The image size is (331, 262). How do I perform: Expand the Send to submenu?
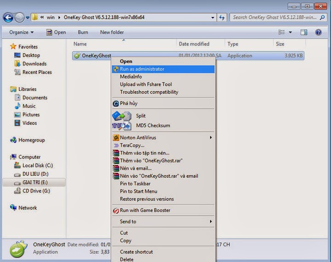[x=163, y=222]
